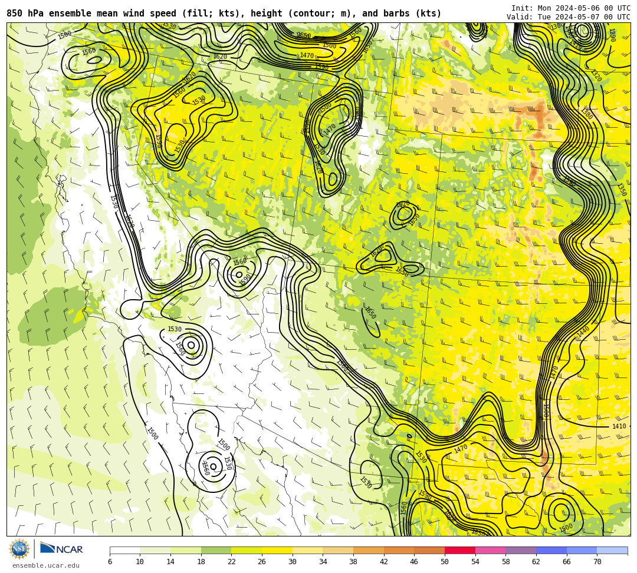Viewport: 637px width, 573px height.
Task: Click the 1350 contour label on the map
Action: pos(622,190)
